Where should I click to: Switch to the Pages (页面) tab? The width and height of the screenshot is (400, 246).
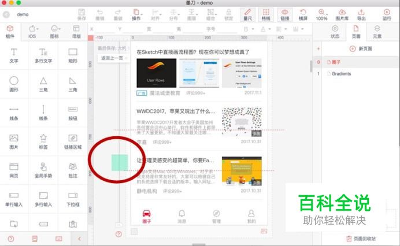tap(356, 32)
